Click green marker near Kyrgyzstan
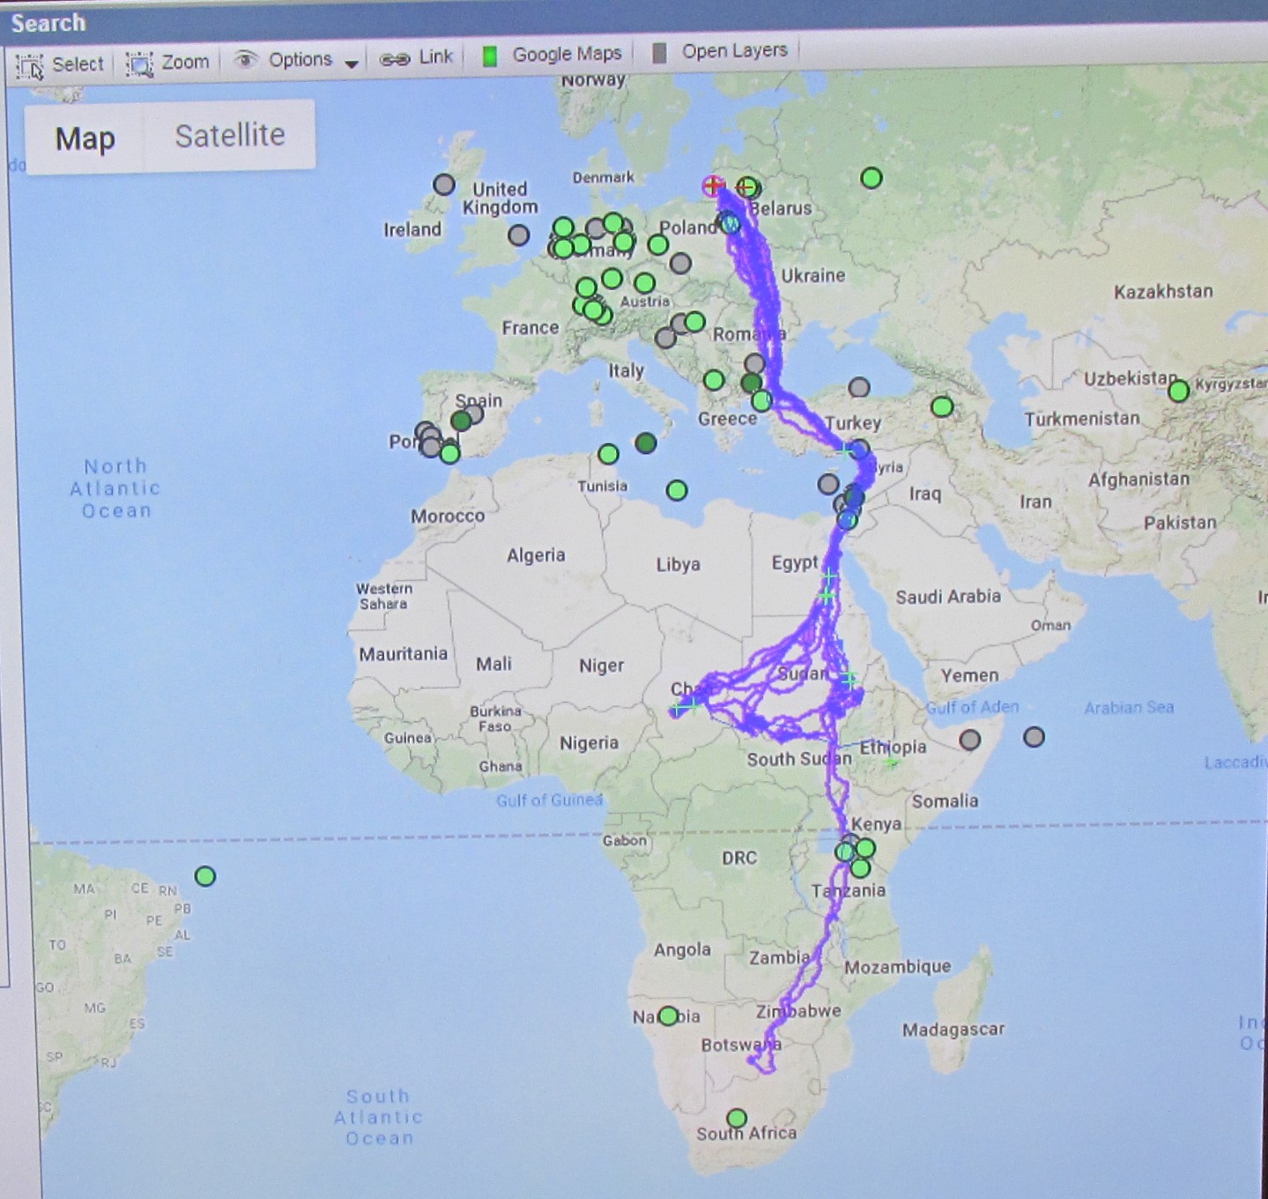Viewport: 1268px width, 1199px height. (x=1179, y=391)
